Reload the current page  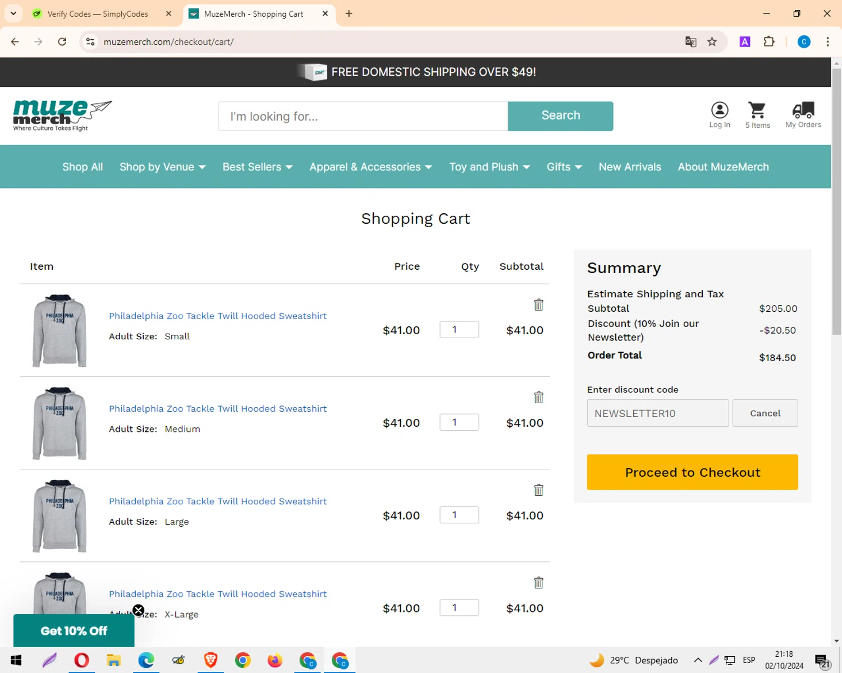(62, 42)
